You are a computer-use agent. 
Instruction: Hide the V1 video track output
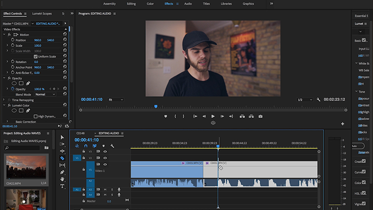pyautogui.click(x=105, y=165)
